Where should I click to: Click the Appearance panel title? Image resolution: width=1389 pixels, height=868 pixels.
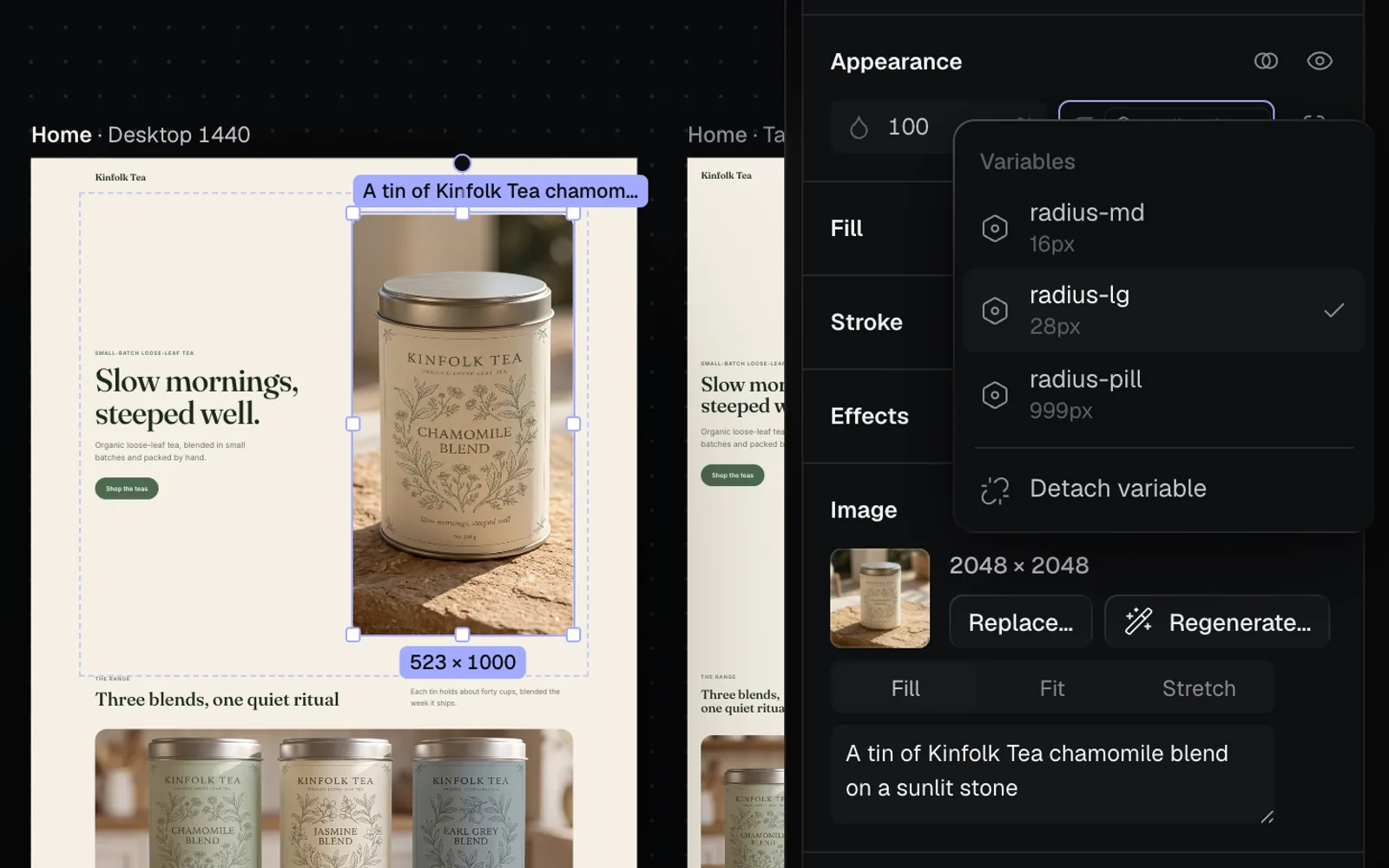[x=896, y=62]
